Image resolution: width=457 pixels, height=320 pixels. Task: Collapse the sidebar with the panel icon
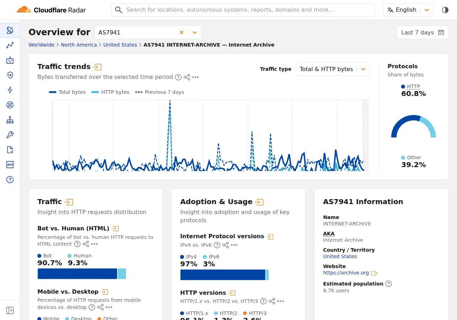10,310
